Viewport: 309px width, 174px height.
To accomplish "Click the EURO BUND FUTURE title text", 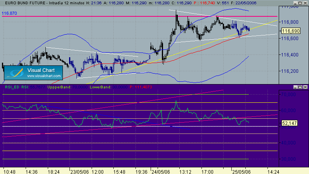I will pos(25,3).
